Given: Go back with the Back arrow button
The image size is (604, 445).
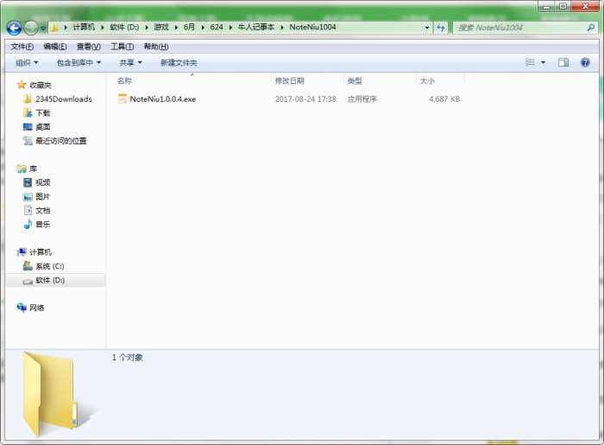Looking at the screenshot, I should tap(15, 28).
